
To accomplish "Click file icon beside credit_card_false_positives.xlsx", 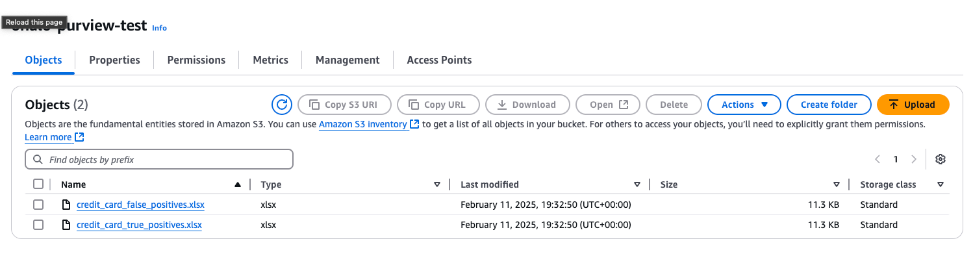I will (66, 205).
